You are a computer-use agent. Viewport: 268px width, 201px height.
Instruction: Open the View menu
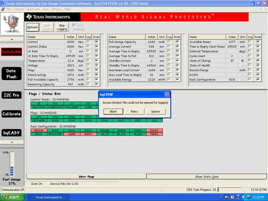[46, 9]
